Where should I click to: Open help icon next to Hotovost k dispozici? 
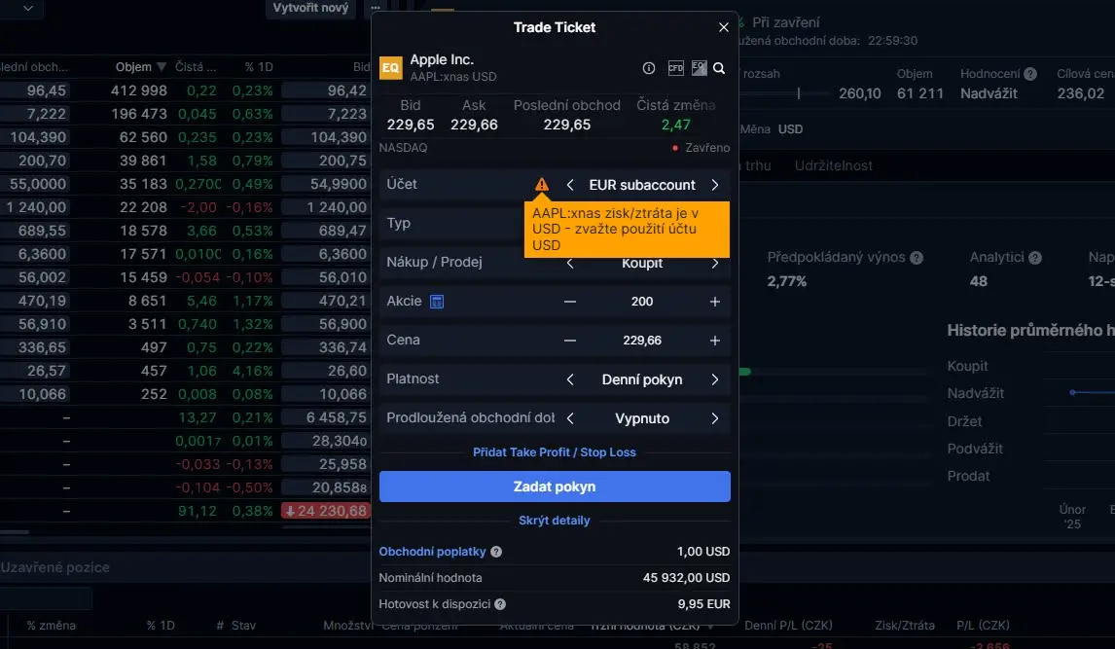pyautogui.click(x=500, y=604)
